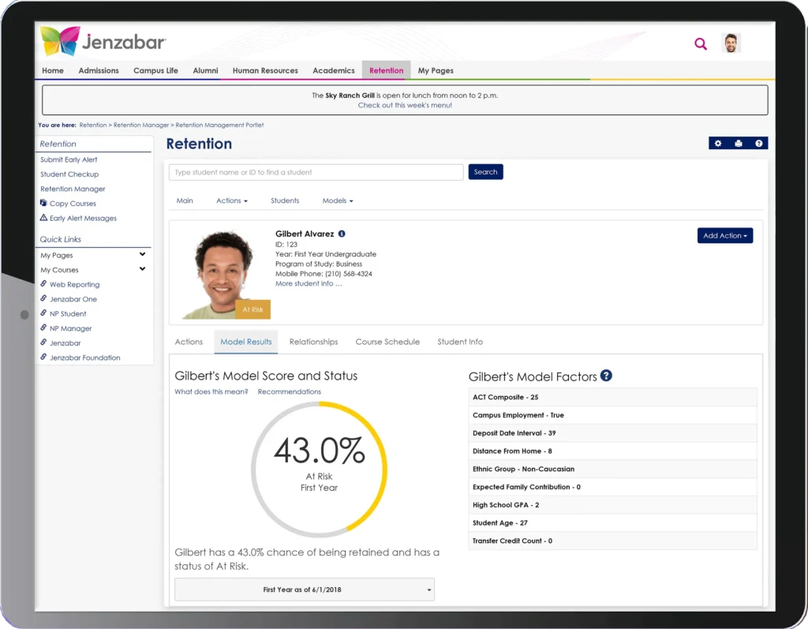
Task: Open the Academics navigation tab
Action: point(333,70)
